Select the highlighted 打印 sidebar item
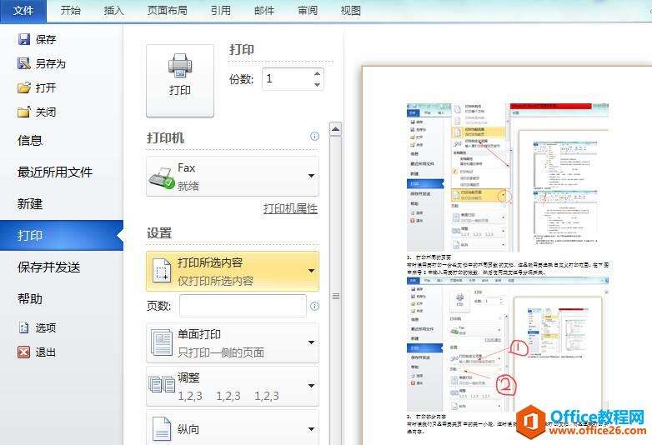Image resolution: width=652 pixels, height=445 pixels. point(62,236)
